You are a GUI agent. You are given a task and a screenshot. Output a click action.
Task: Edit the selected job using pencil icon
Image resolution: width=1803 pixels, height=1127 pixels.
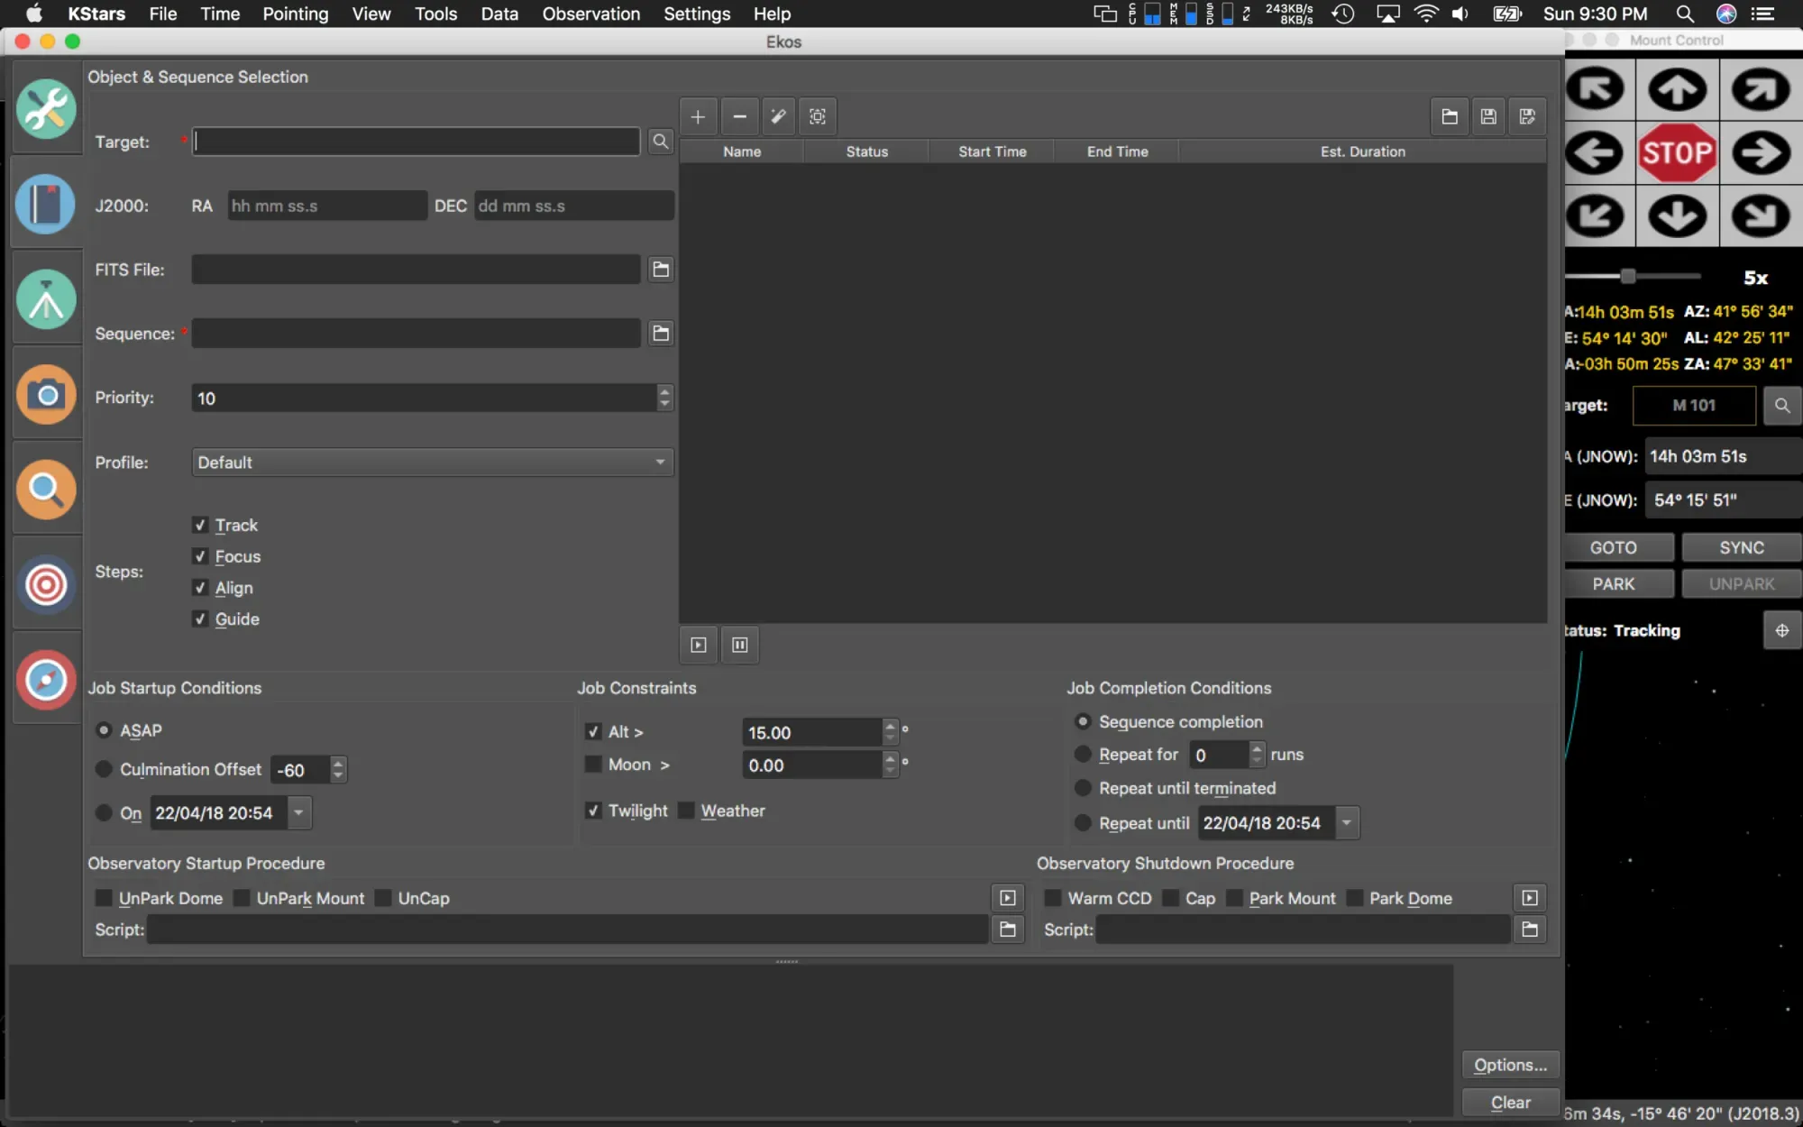coord(777,116)
